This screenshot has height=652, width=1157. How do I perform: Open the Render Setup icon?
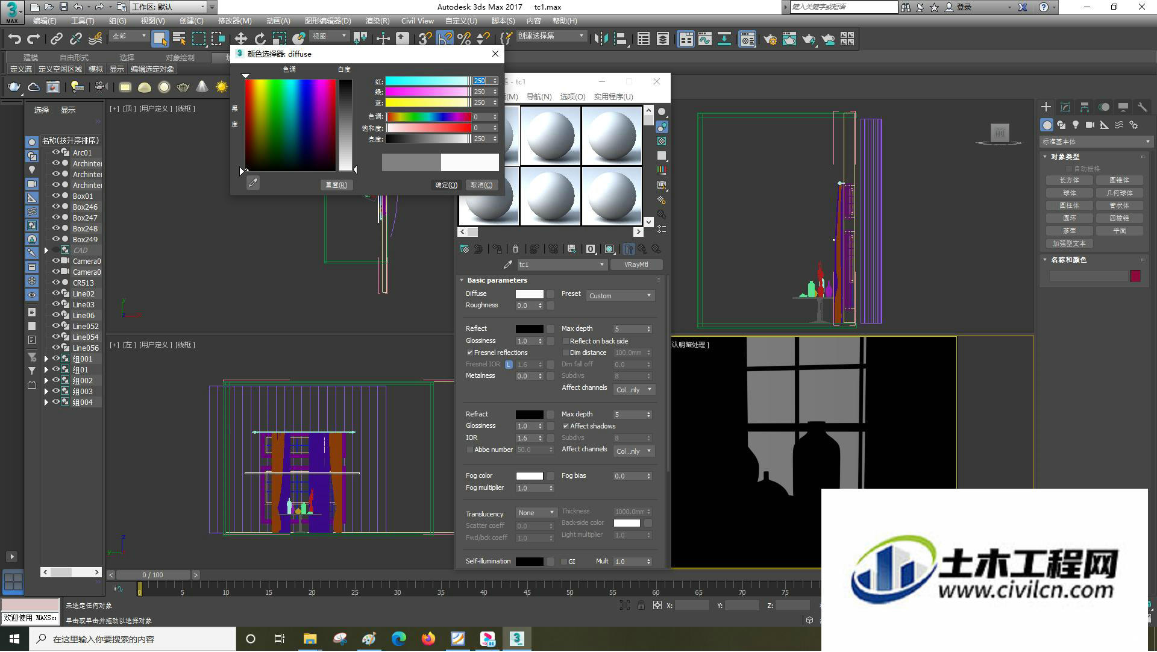tap(770, 39)
